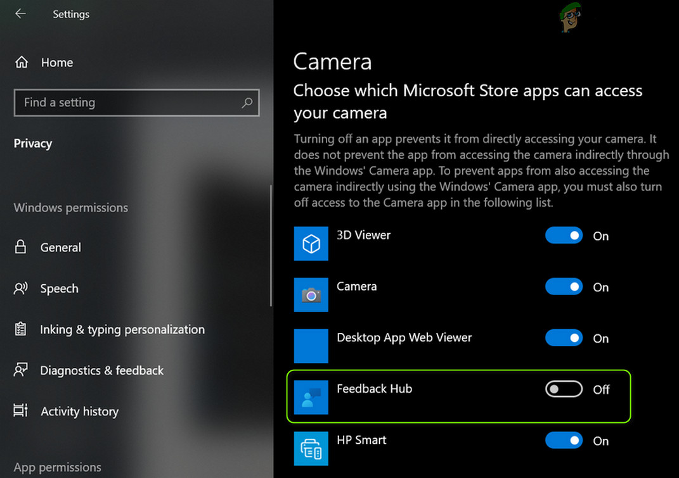Click the HP Smart printer icon
679x478 pixels.
pyautogui.click(x=311, y=449)
